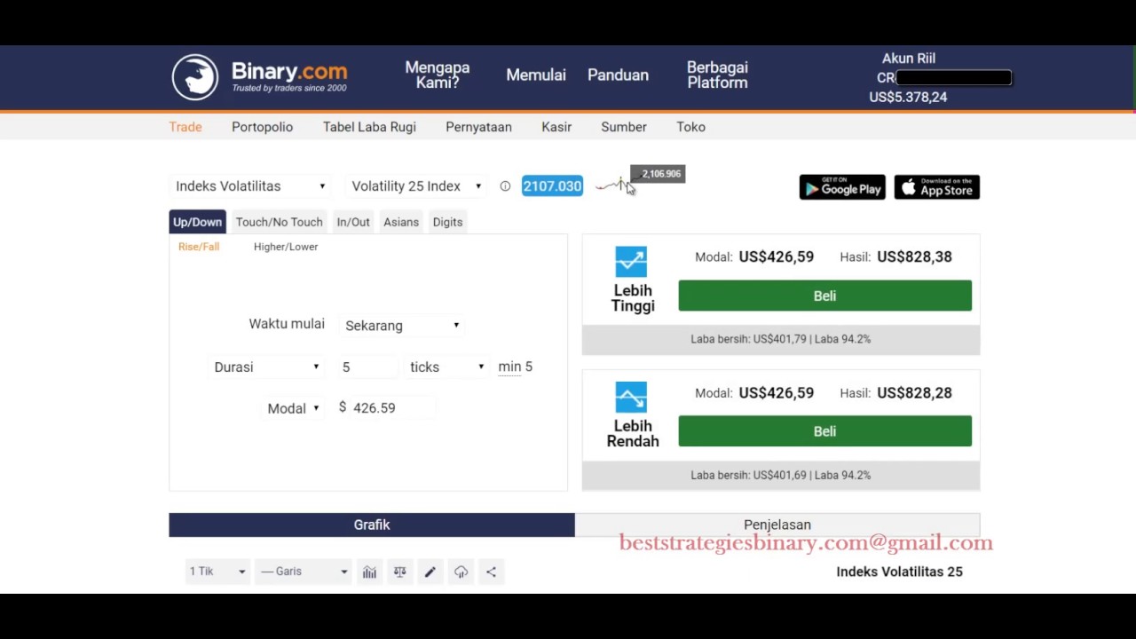Image resolution: width=1136 pixels, height=639 pixels.
Task: Open the Akun Riil account balance menu
Action: tap(941, 77)
